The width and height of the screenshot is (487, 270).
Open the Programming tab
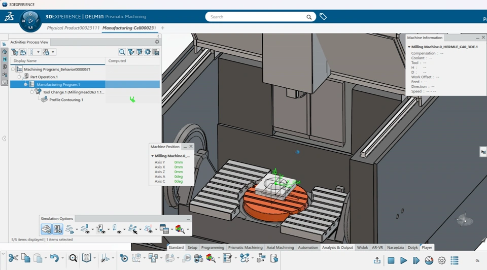[213, 248]
